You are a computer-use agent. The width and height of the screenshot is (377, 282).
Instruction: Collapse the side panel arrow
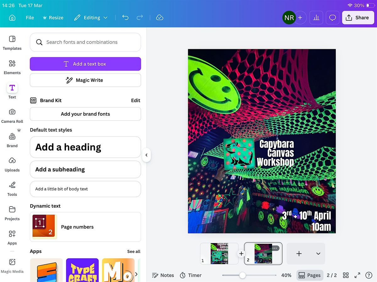146,155
